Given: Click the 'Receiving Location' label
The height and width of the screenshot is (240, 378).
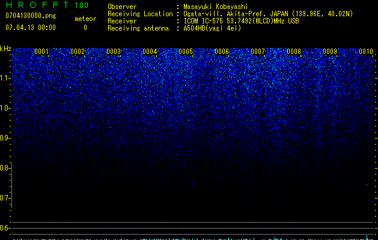Looking at the screenshot, I should (140, 14).
